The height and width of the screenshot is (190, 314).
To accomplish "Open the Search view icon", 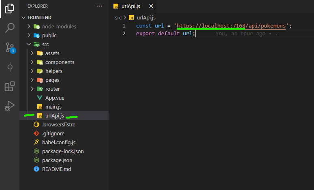I will coord(10,28).
